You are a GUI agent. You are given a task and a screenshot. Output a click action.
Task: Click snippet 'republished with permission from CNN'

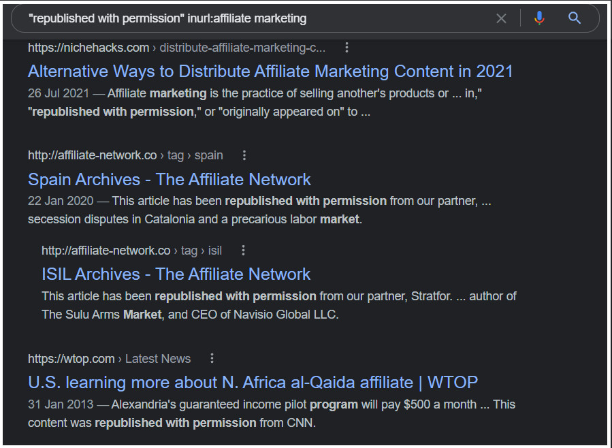pos(205,423)
